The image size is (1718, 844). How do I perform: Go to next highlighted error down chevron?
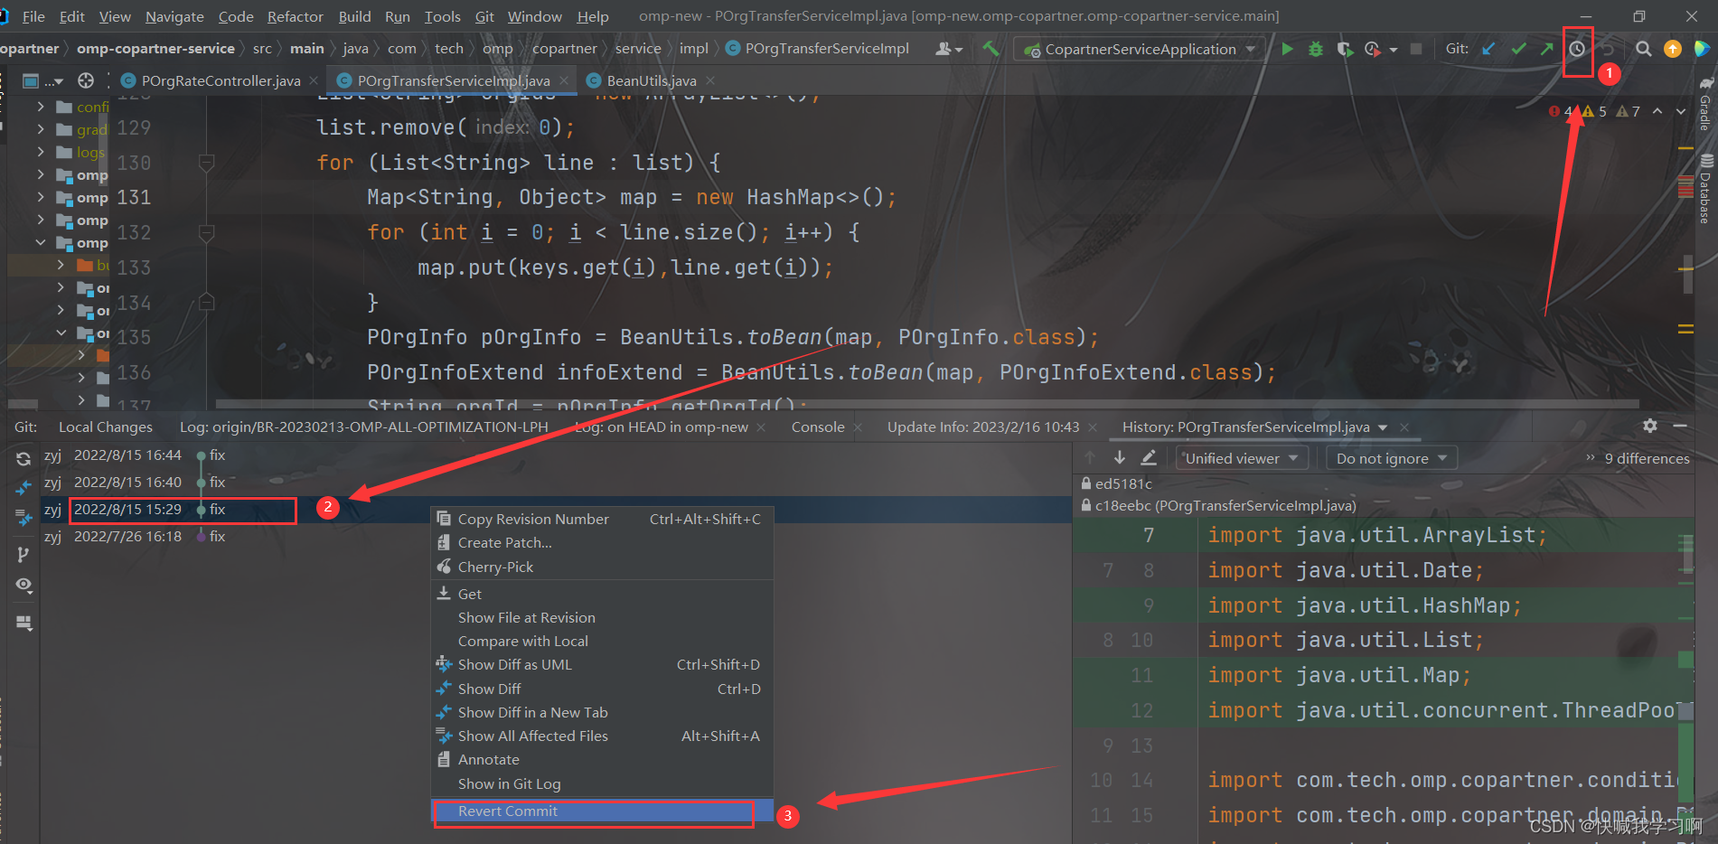[x=1681, y=111]
